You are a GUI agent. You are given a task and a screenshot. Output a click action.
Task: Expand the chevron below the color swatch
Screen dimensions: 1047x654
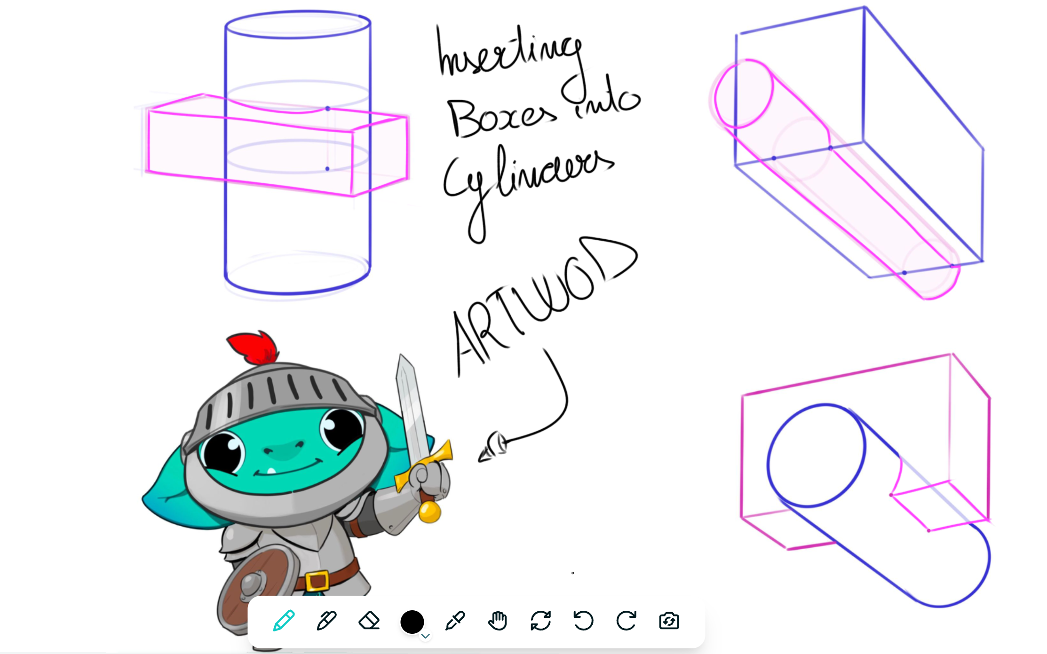click(x=426, y=636)
